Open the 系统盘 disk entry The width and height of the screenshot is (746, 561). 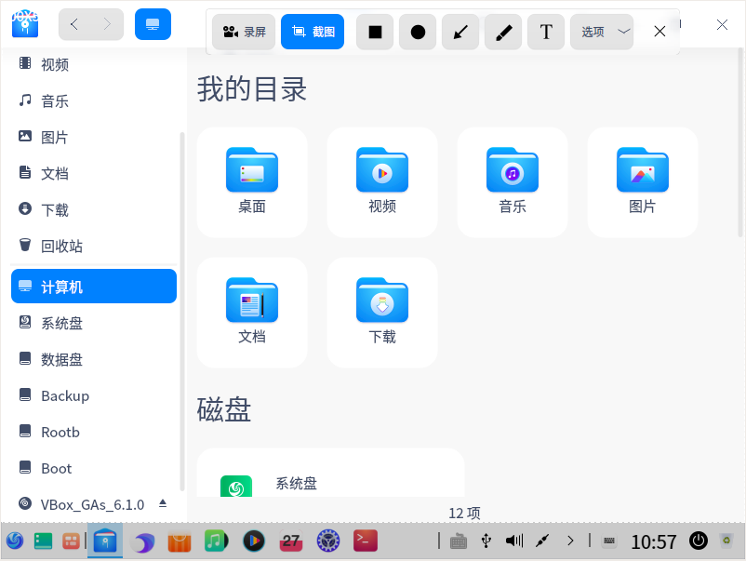click(330, 474)
